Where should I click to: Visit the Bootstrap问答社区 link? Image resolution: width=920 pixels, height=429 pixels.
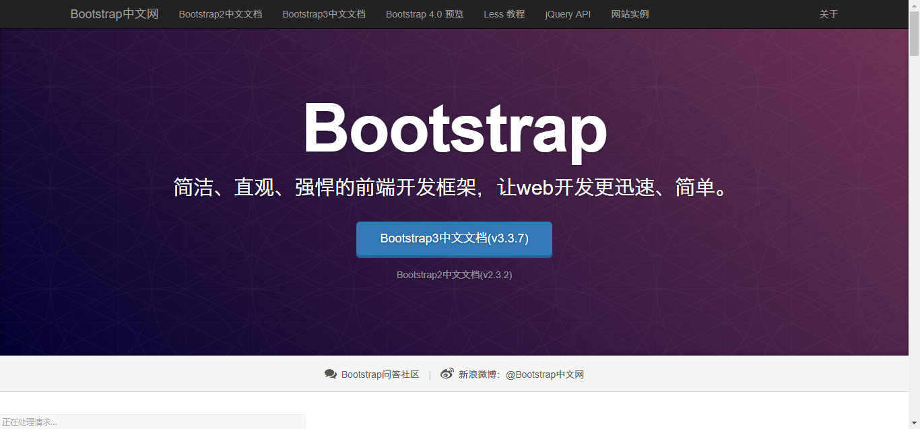pyautogui.click(x=381, y=374)
